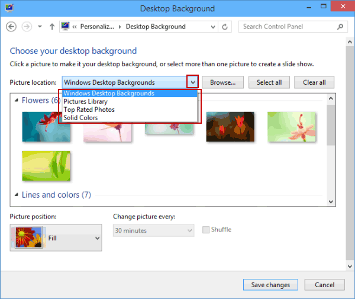Click the title bar window icon
Viewport: 355px width, 299px height.
pyautogui.click(x=9, y=8)
